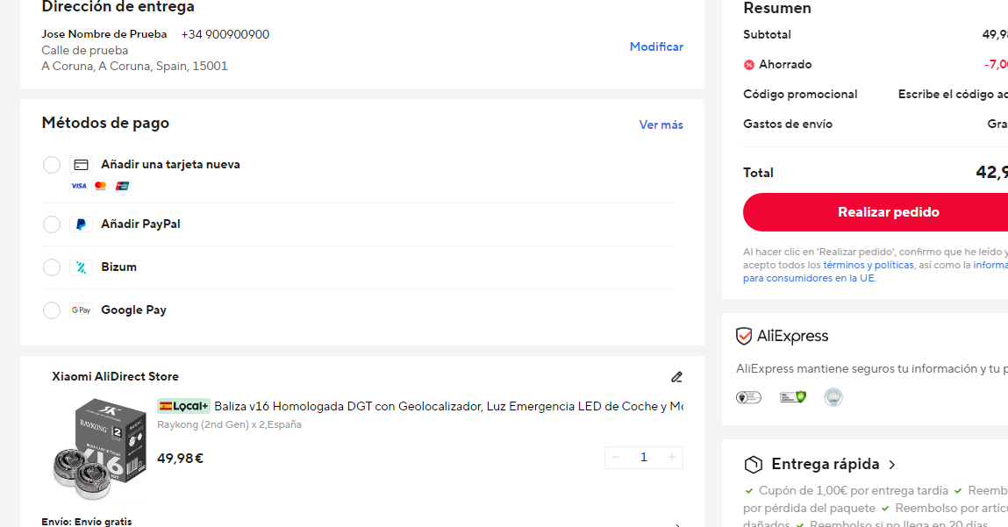Click the credit card icon
This screenshot has height=527, width=1008.
[81, 165]
